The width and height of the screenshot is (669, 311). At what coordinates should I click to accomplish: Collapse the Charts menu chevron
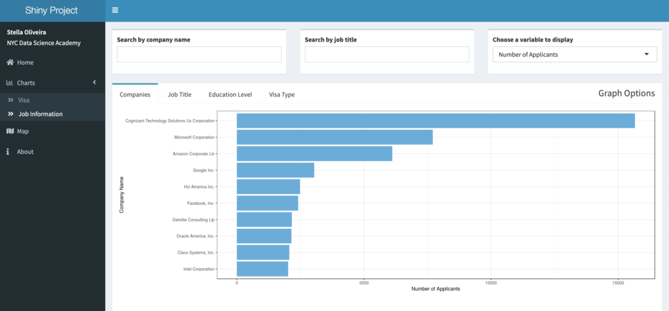click(x=95, y=82)
